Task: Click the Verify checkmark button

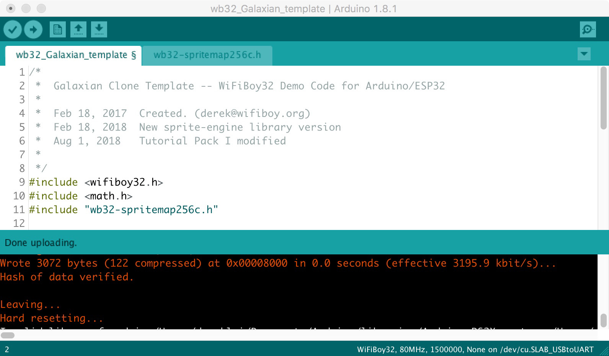Action: pos(13,29)
